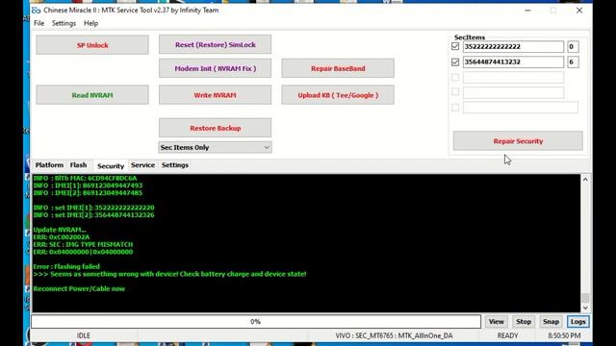616x346 pixels.
Task: Click log line 'ERR: SEC : IMG TYPE MISMATCH'
Action: pyautogui.click(x=83, y=244)
